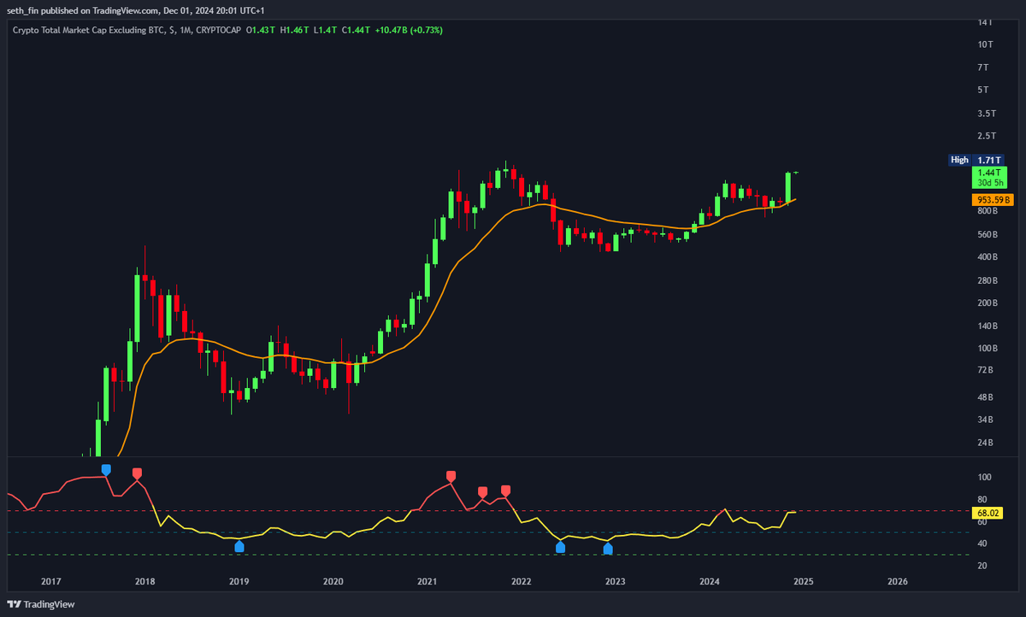This screenshot has height=617, width=1026.
Task: Click the 2024 label on the time axis
Action: (x=709, y=581)
